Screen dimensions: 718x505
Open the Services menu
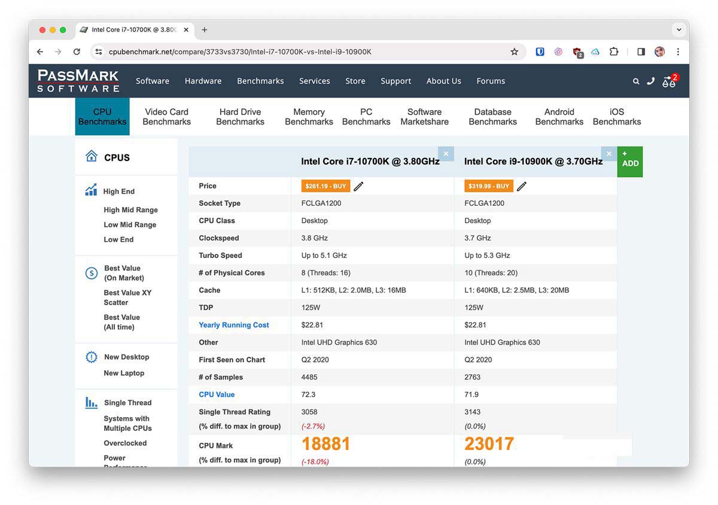(315, 81)
